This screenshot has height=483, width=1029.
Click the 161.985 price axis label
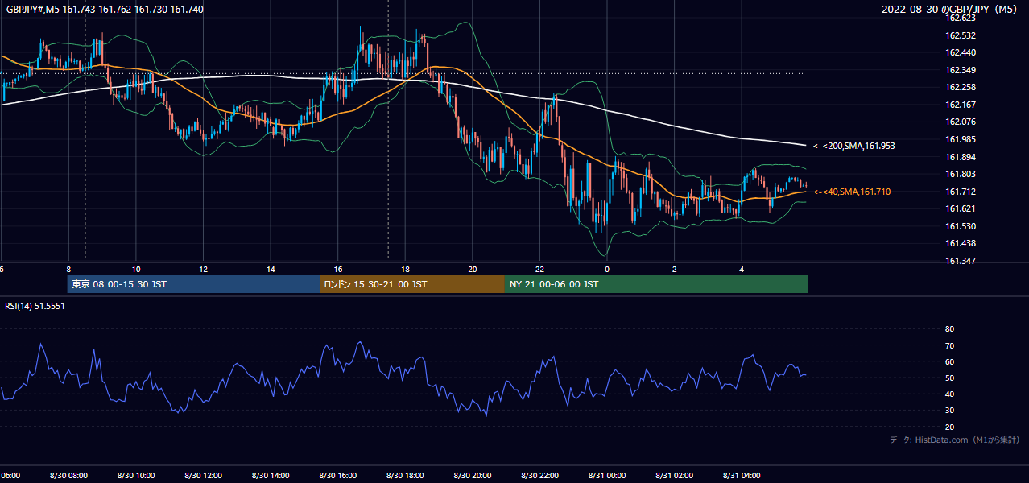pos(960,139)
